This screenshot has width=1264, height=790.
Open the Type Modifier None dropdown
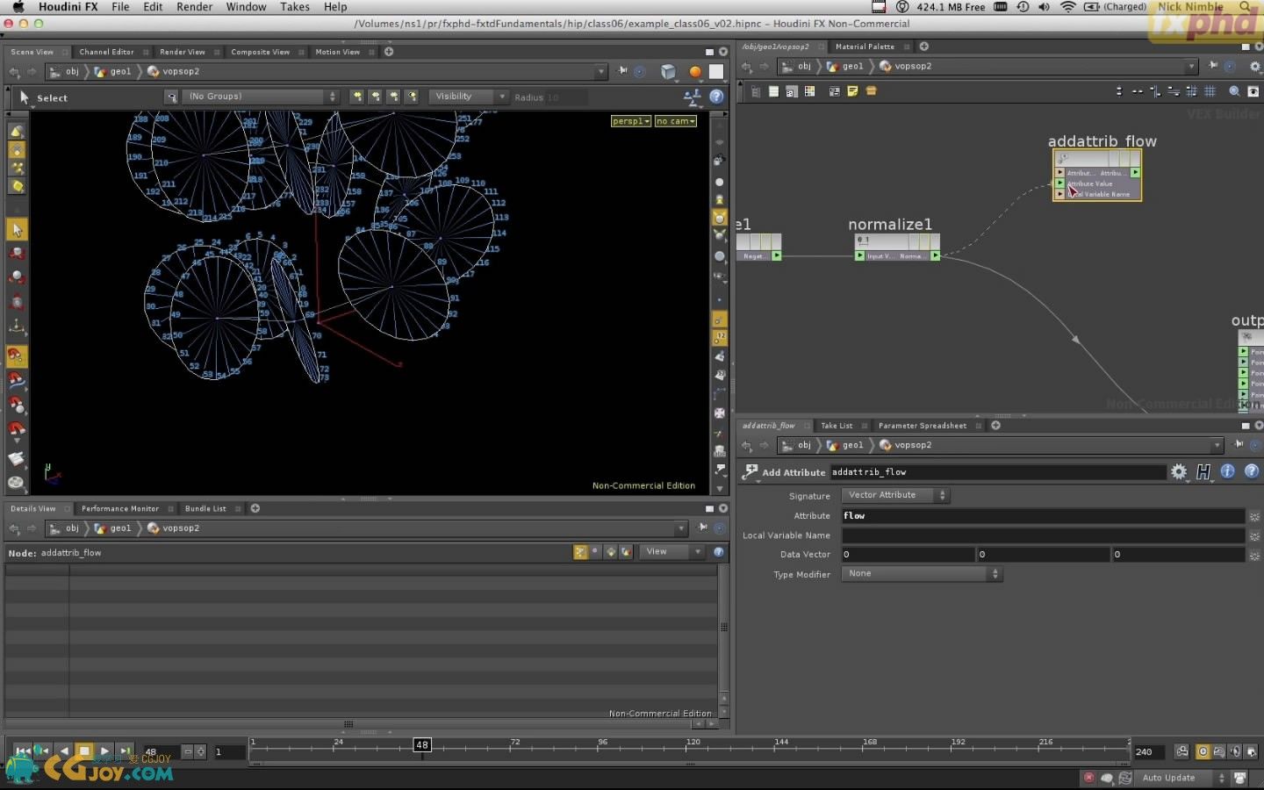click(x=921, y=574)
